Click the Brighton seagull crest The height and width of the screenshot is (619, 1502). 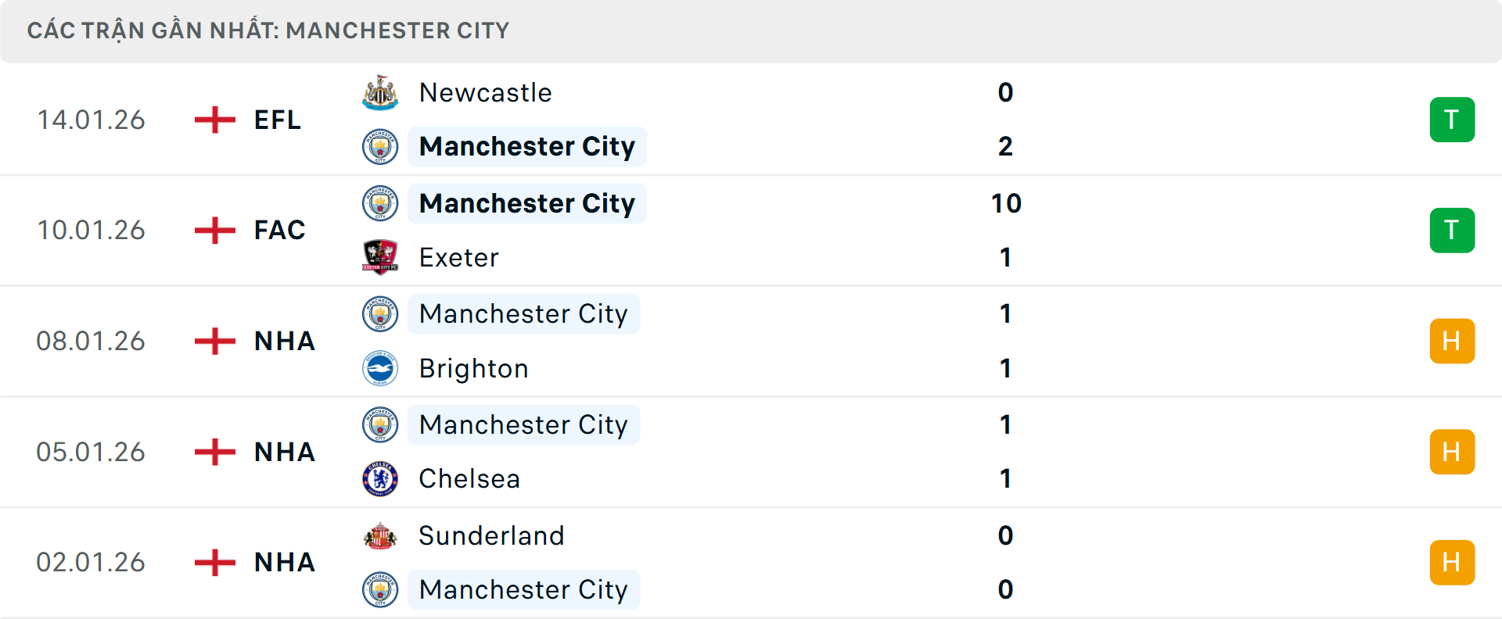(x=380, y=368)
